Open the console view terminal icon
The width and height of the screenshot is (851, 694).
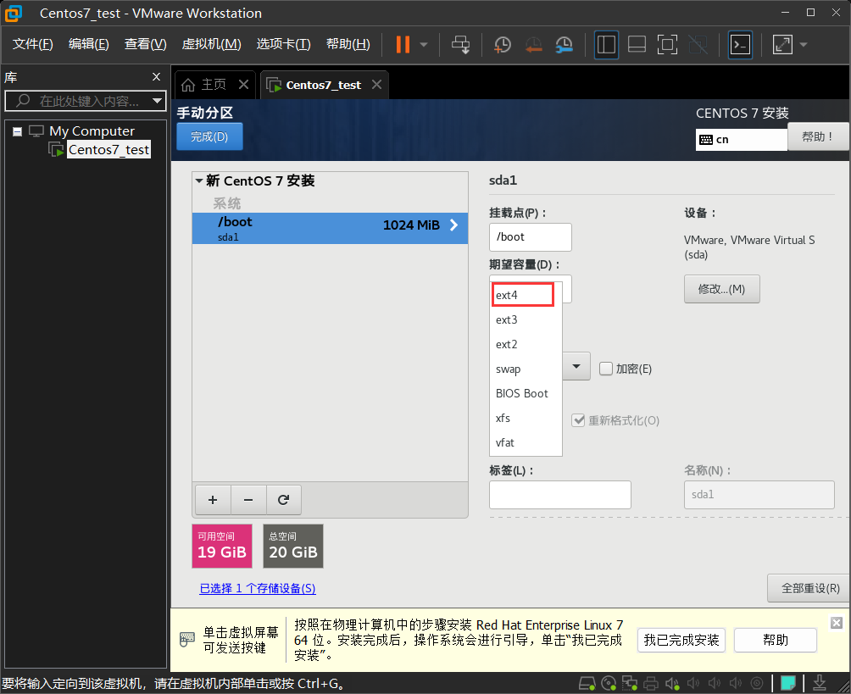pyautogui.click(x=740, y=44)
